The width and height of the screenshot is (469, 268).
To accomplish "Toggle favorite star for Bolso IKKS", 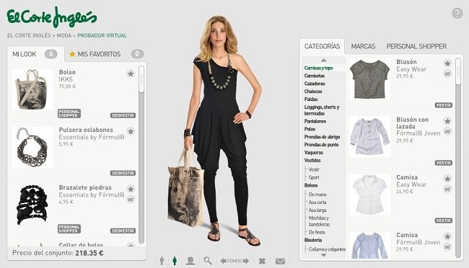I will (x=131, y=73).
